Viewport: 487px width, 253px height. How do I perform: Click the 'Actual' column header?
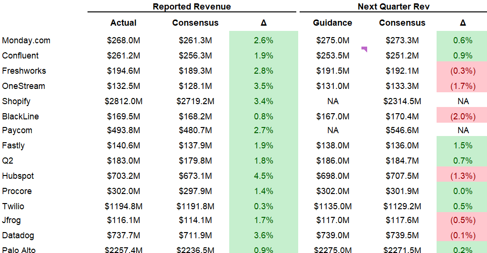(123, 23)
